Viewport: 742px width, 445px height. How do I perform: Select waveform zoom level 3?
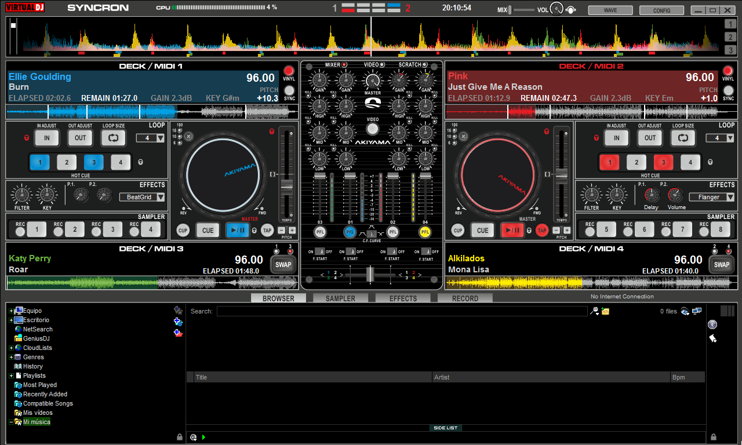point(730,50)
